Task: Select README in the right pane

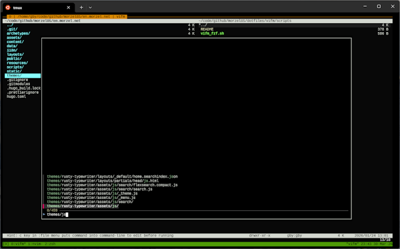Action: point(207,29)
